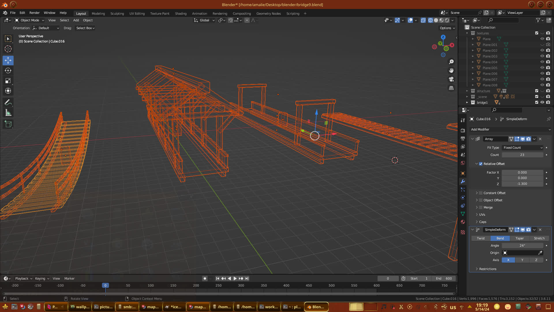
Task: Switch to orthographic grid view icon
Action: point(451,88)
